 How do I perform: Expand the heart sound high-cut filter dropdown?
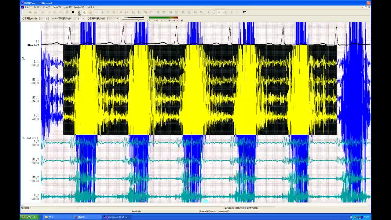pos(117,19)
